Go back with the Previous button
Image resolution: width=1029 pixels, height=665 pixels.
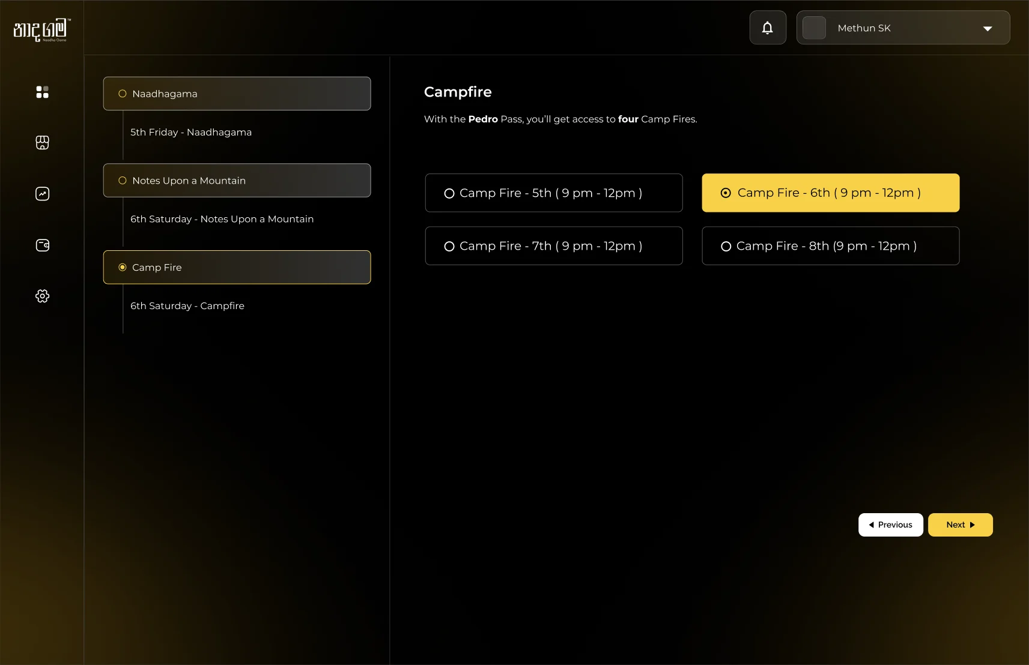[x=891, y=525]
